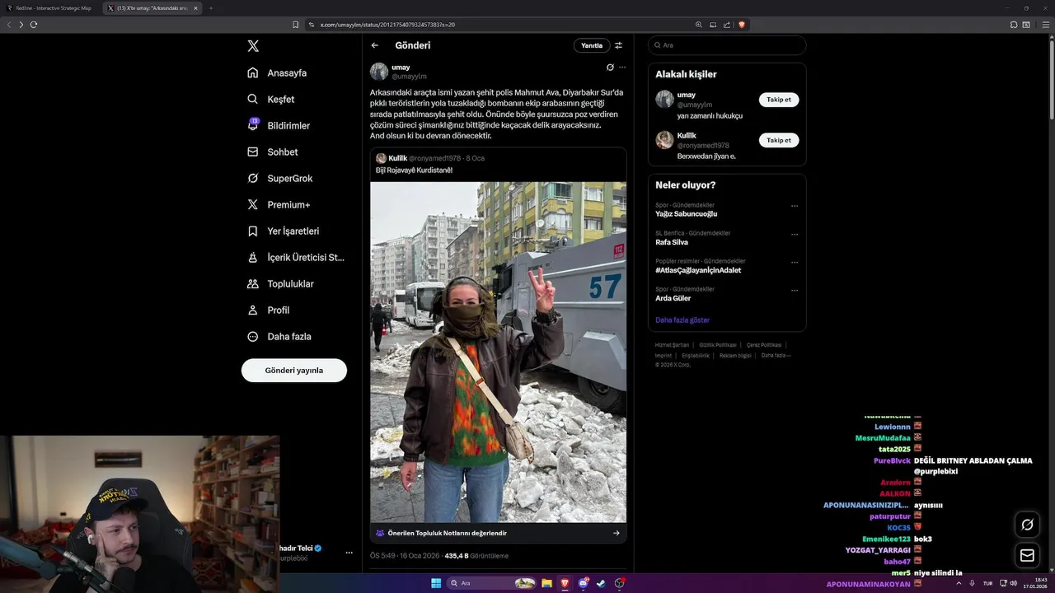The width and height of the screenshot is (1055, 593).
Task: Open Windows Start menu
Action: click(436, 583)
